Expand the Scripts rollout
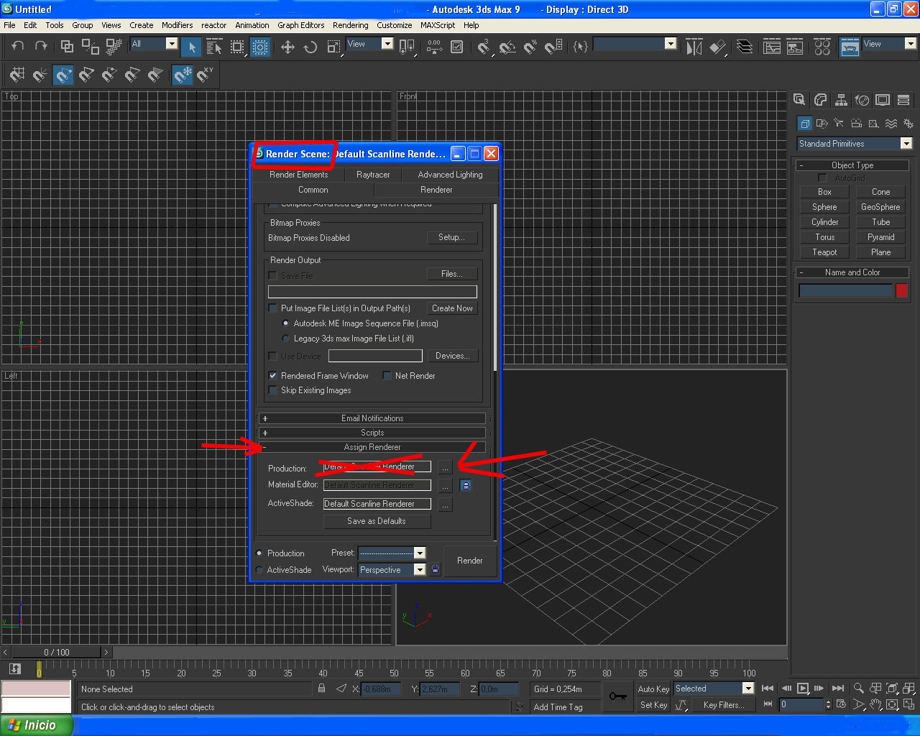 [x=372, y=433]
